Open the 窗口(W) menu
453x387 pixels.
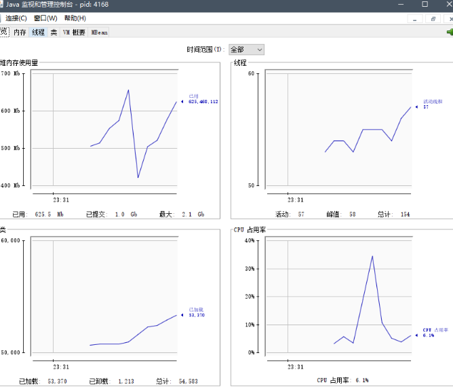[45, 18]
